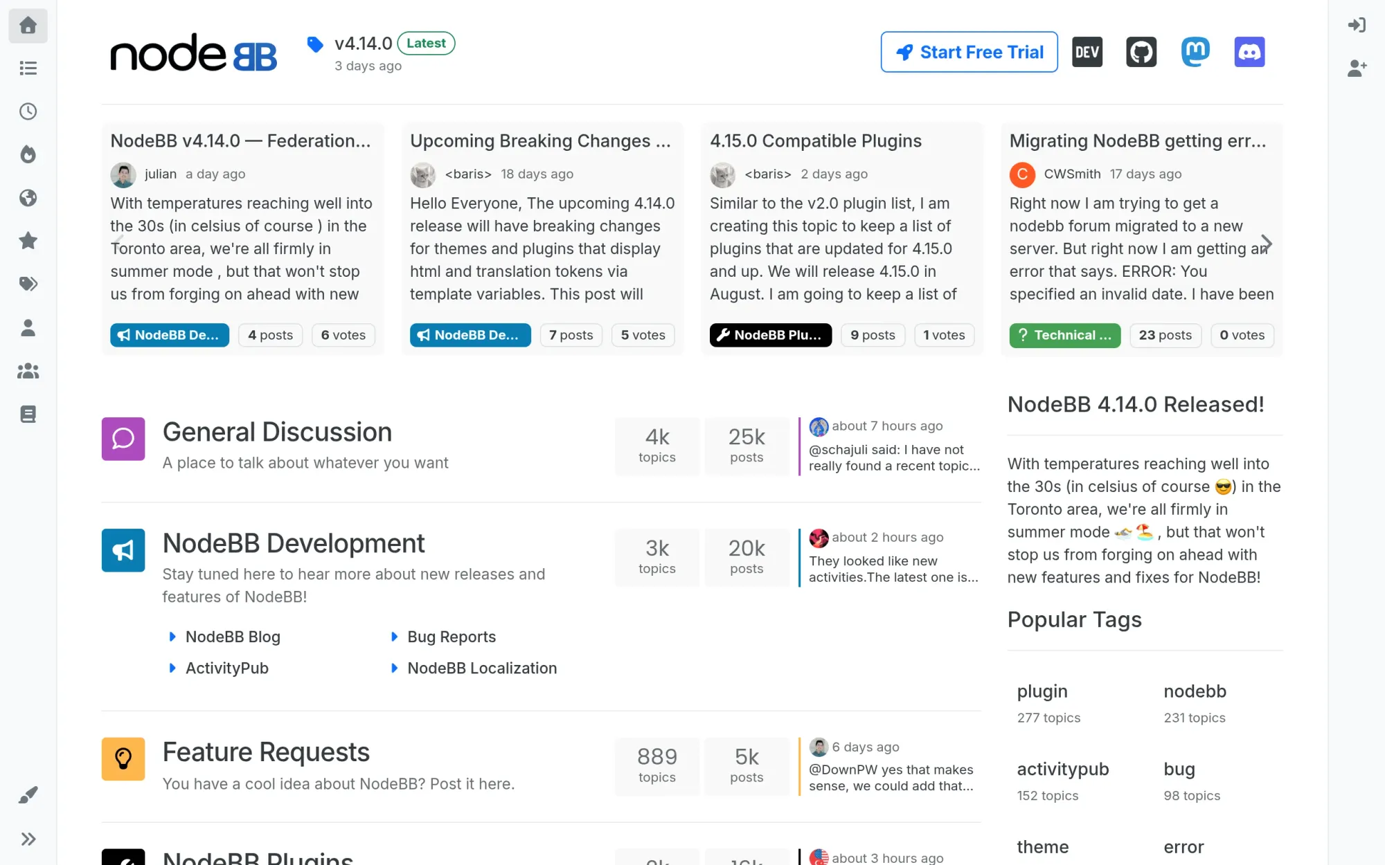Open last post '@schajuli said' preview
This screenshot has width=1385, height=865.
coord(894,458)
